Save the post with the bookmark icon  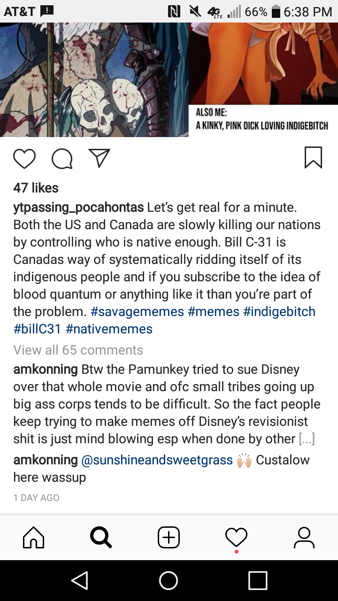point(313,158)
